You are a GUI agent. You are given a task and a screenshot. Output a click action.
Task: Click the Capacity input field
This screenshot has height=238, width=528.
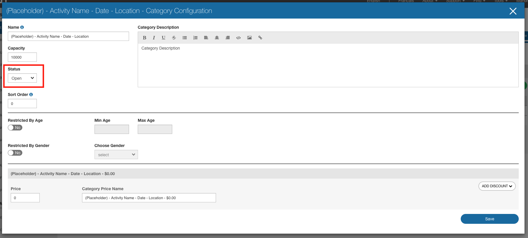tap(22, 57)
